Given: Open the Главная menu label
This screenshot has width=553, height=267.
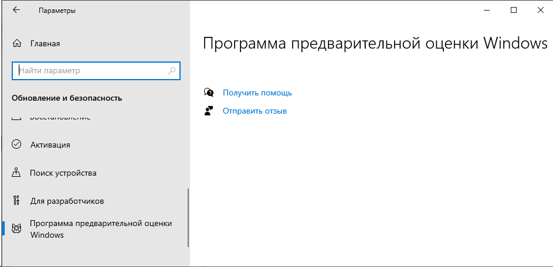Looking at the screenshot, I should [45, 44].
